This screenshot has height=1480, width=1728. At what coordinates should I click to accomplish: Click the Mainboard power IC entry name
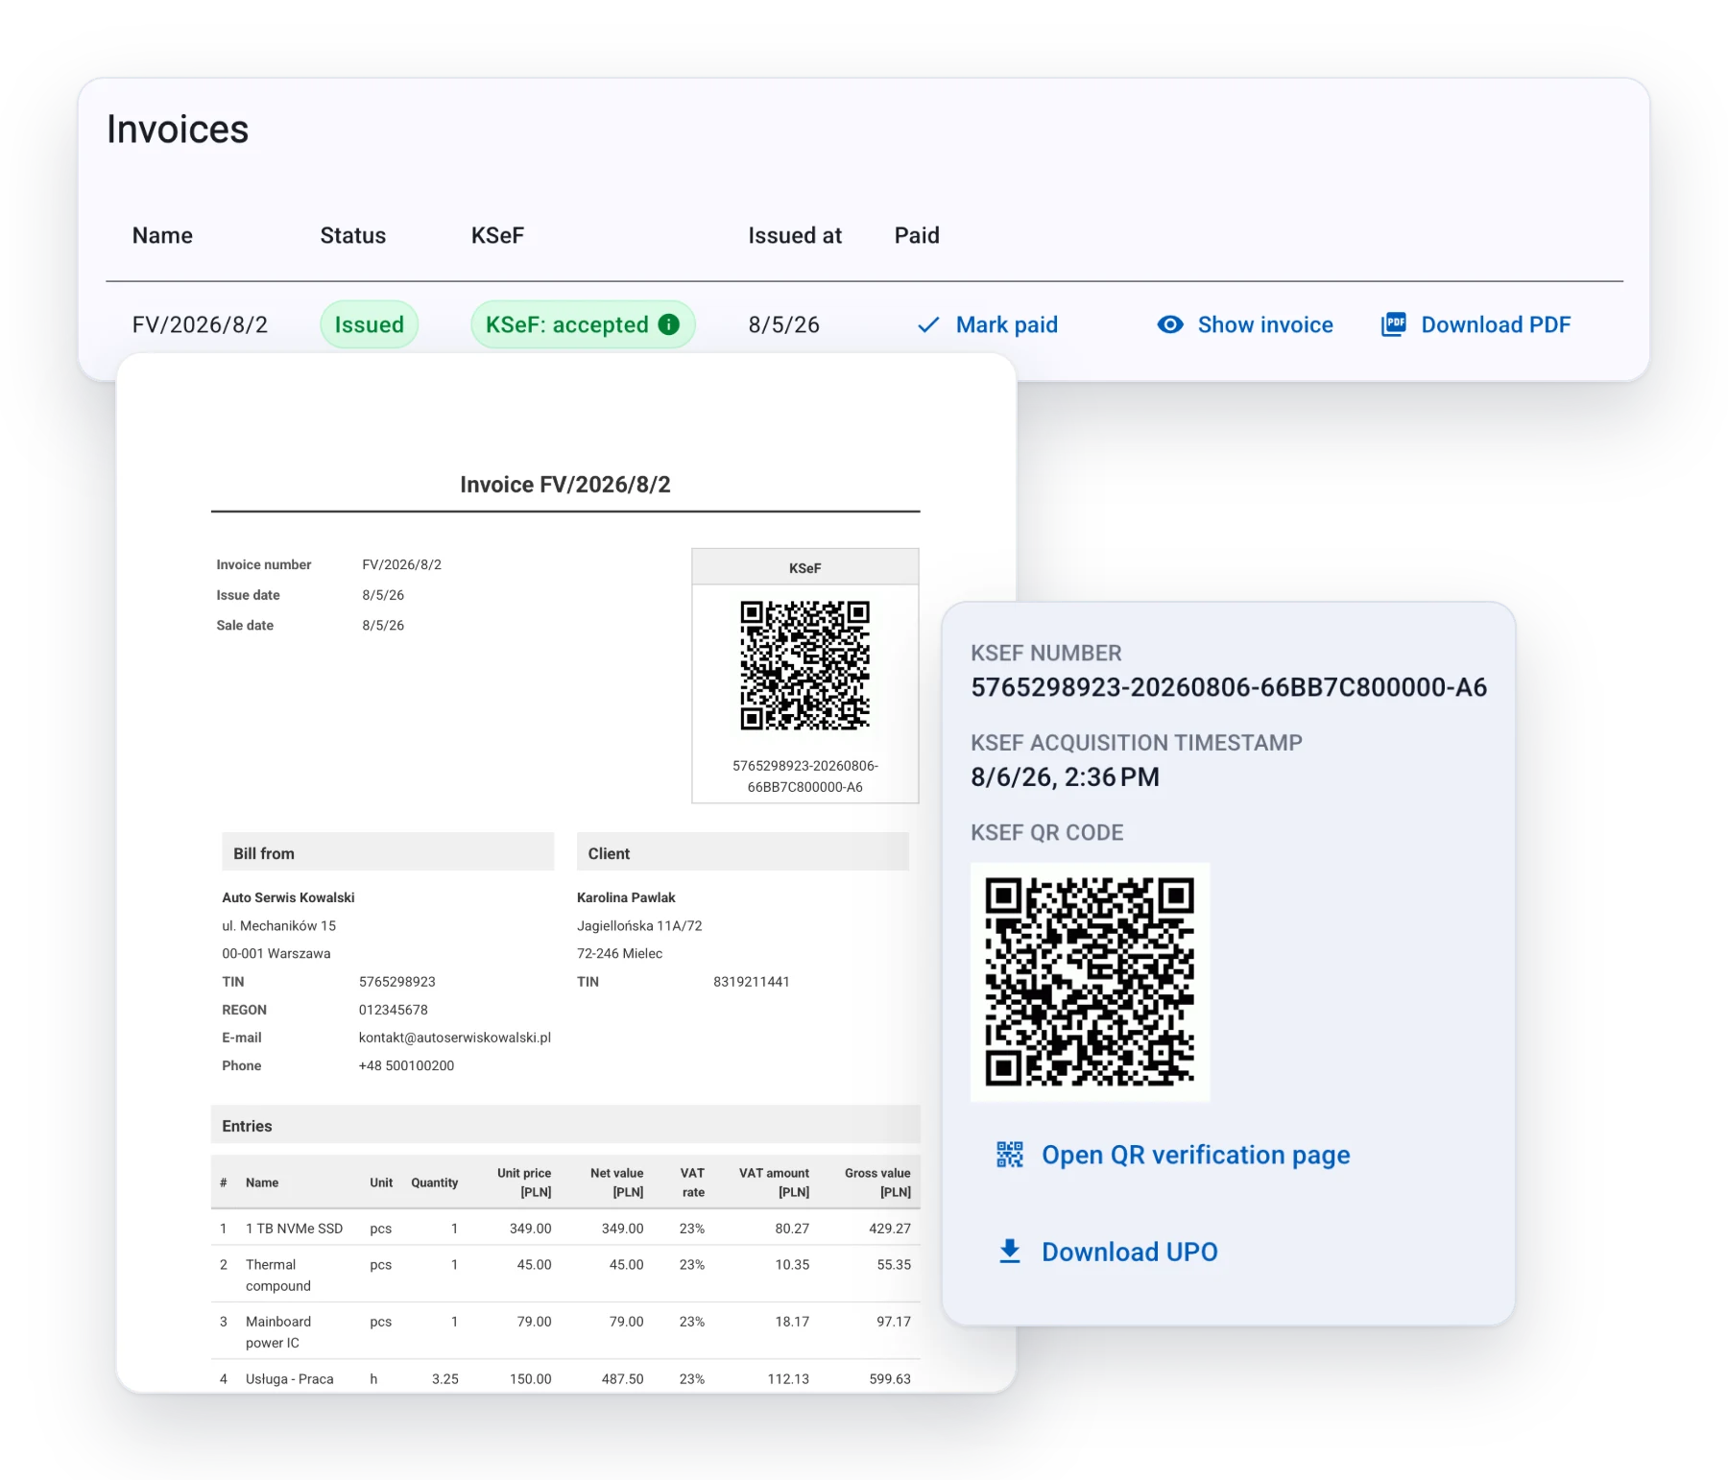pos(278,1332)
